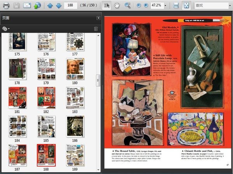Click thumbnail panel scroll down arrow
The height and width of the screenshot is (174, 233).
(98, 170)
